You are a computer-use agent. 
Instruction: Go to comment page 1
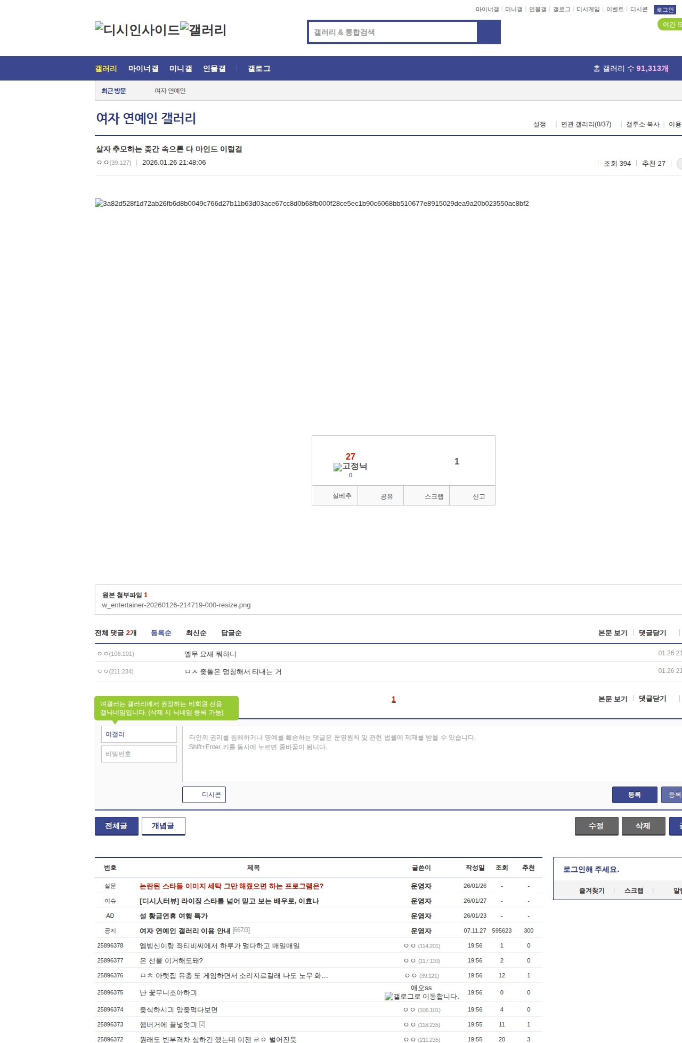pos(394,699)
